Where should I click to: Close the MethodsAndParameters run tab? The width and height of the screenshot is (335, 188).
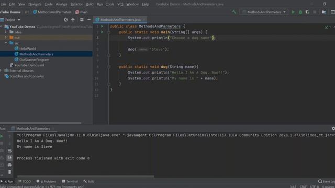click(x=53, y=128)
